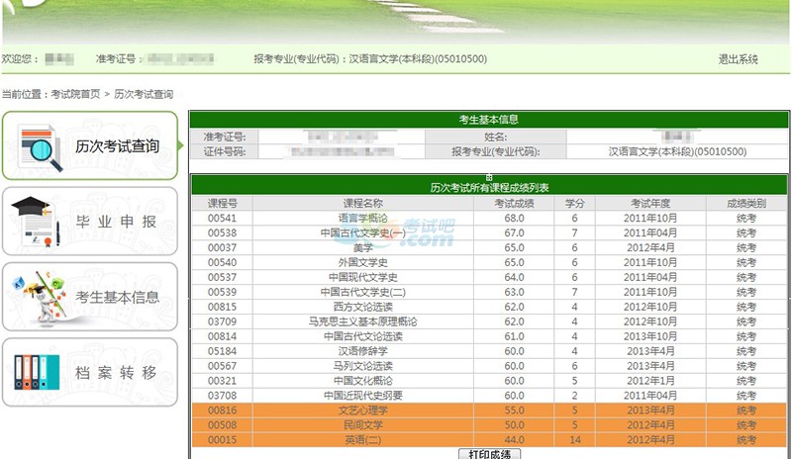Select course name 中国古代文学史(二)
The width and height of the screenshot is (792, 459).
point(363,292)
